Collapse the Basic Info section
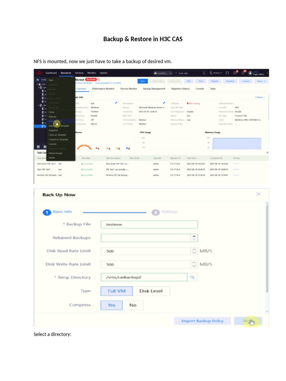This screenshot has height=381, width=286. (x=260, y=97)
